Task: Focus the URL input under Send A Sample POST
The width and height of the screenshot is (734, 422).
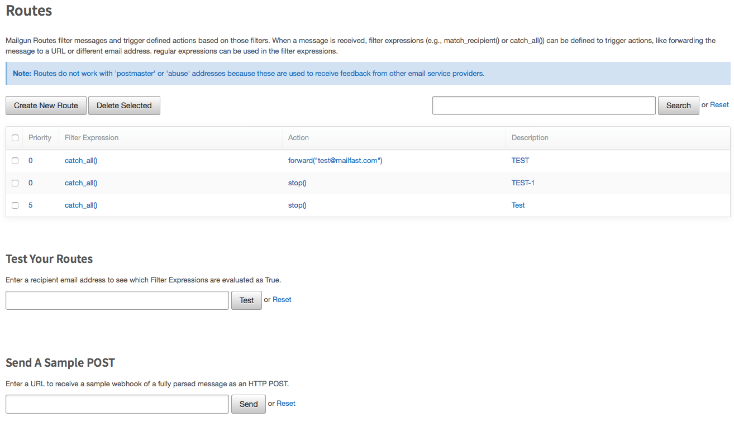Action: (117, 404)
